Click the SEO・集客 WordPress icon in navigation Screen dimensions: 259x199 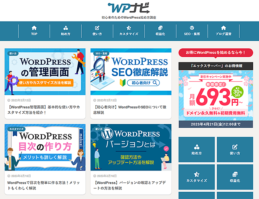click(192, 28)
